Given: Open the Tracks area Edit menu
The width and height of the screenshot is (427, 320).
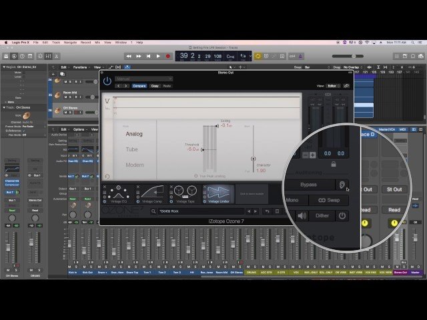Looking at the screenshot, I should [x=65, y=67].
